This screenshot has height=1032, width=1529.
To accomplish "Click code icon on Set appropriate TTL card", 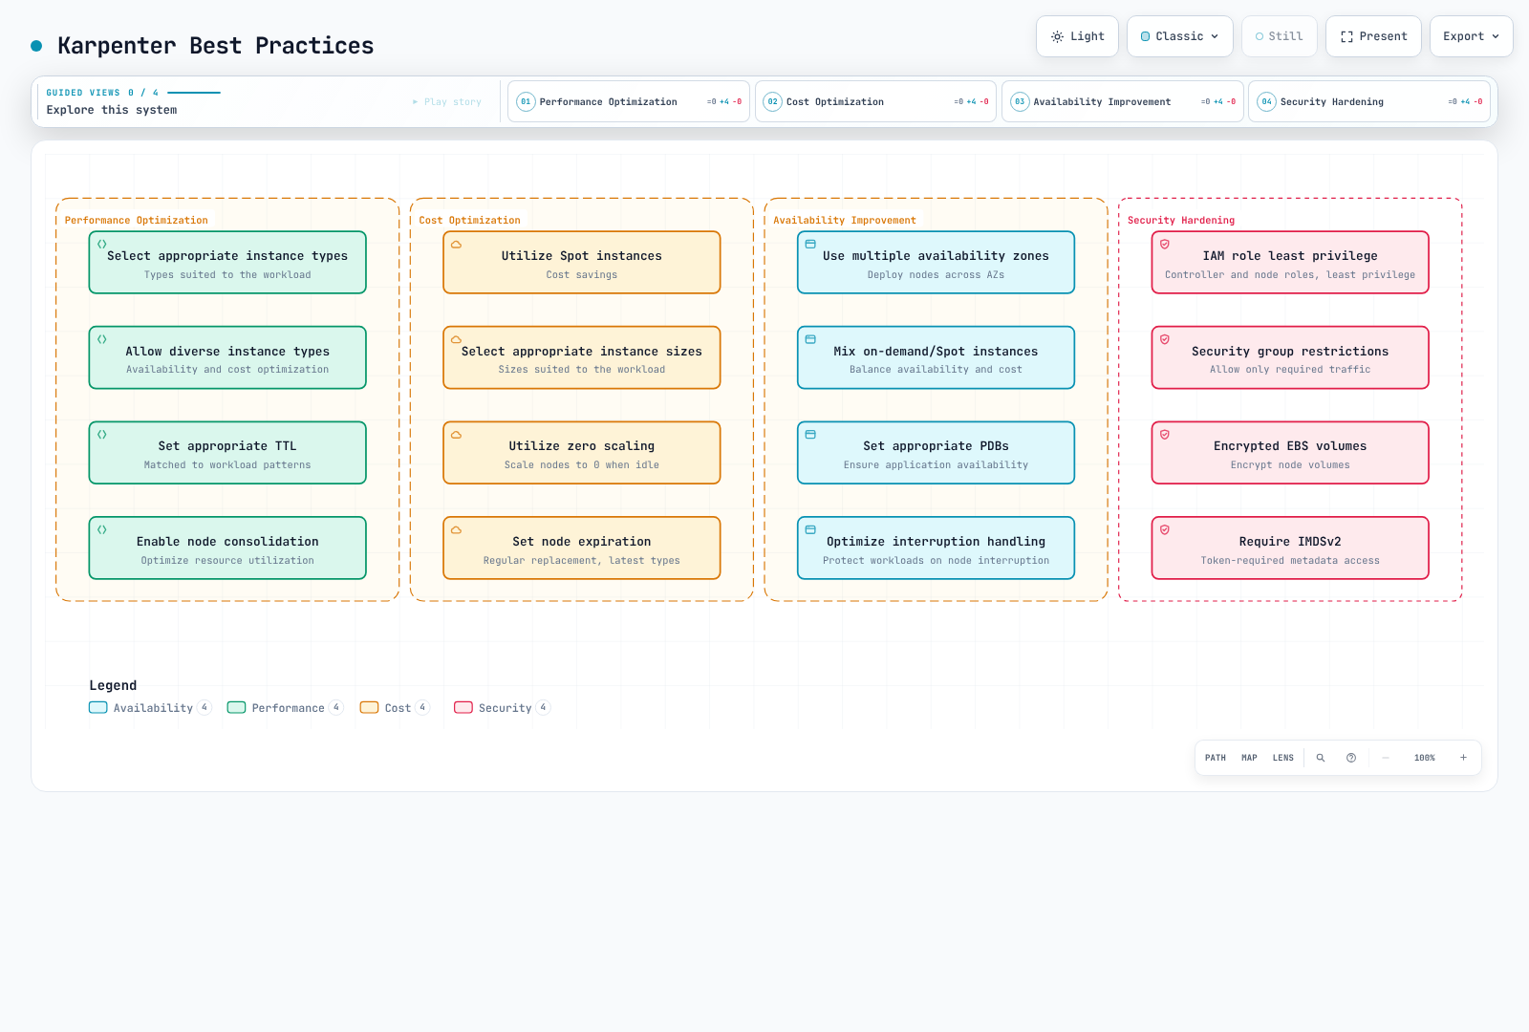I will pyautogui.click(x=102, y=435).
